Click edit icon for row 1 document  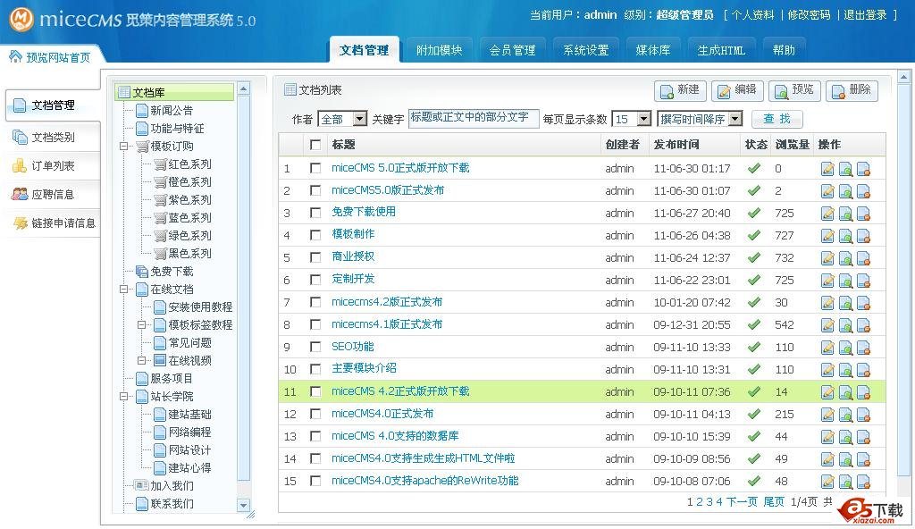click(827, 168)
